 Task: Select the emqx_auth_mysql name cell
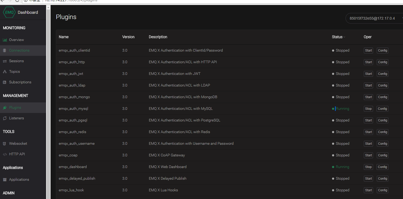tap(73, 109)
